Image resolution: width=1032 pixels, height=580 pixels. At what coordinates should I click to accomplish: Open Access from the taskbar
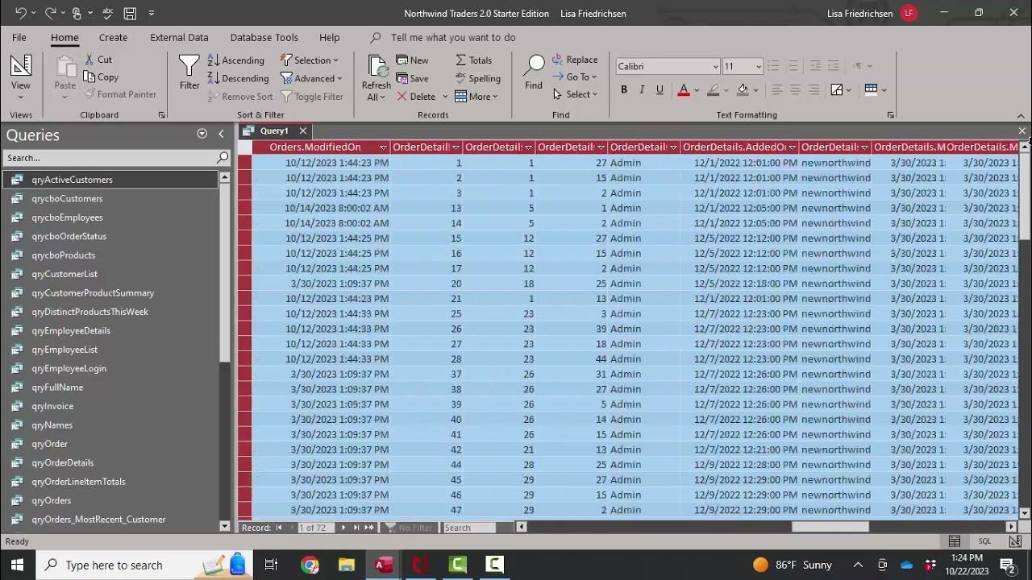click(x=383, y=565)
